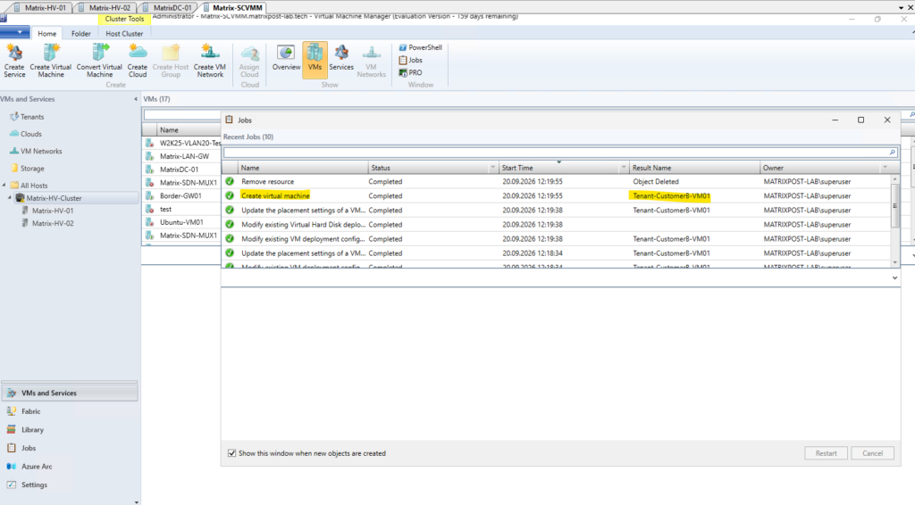915x505 pixels.
Task: Launch PowerShell from the Window group
Action: [420, 47]
